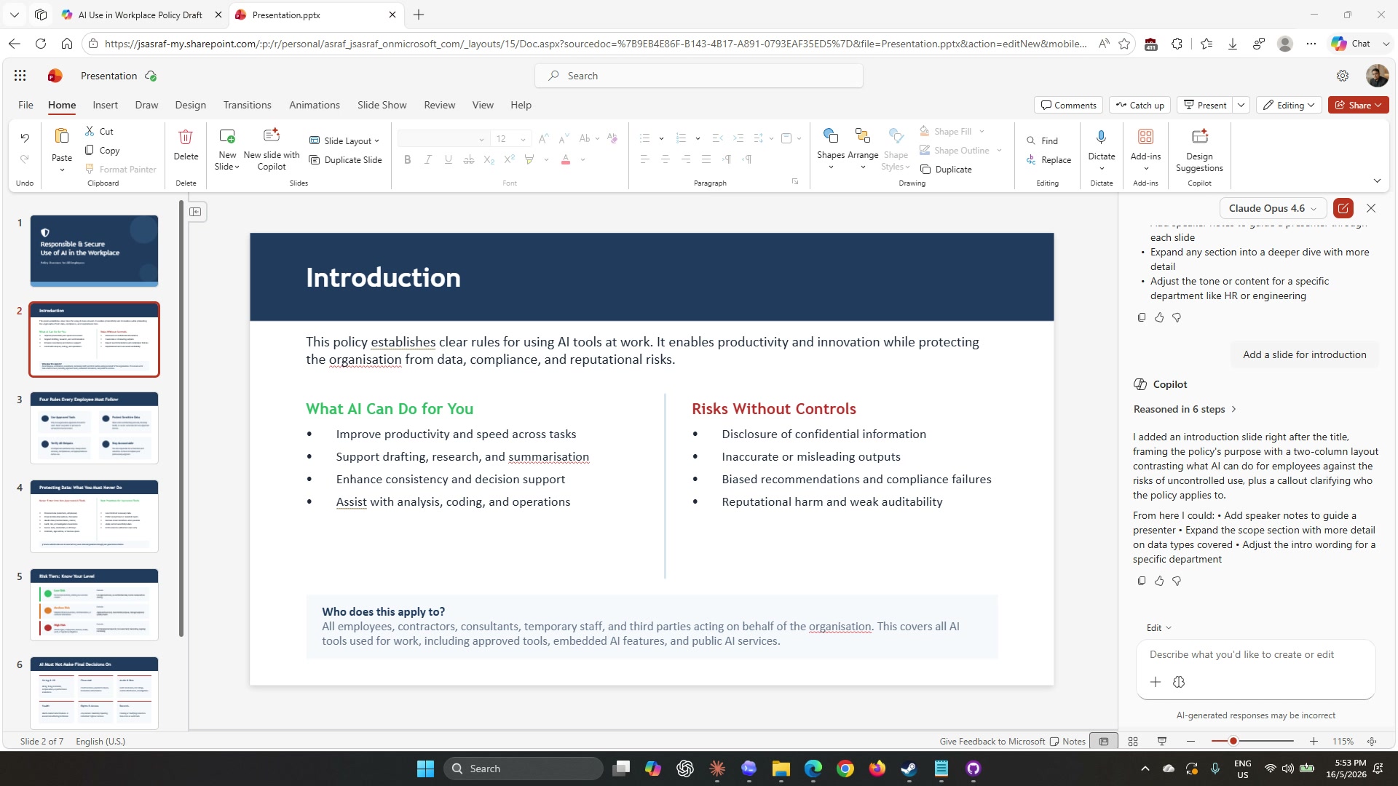Open the File menu
The image size is (1398, 786).
tap(25, 105)
